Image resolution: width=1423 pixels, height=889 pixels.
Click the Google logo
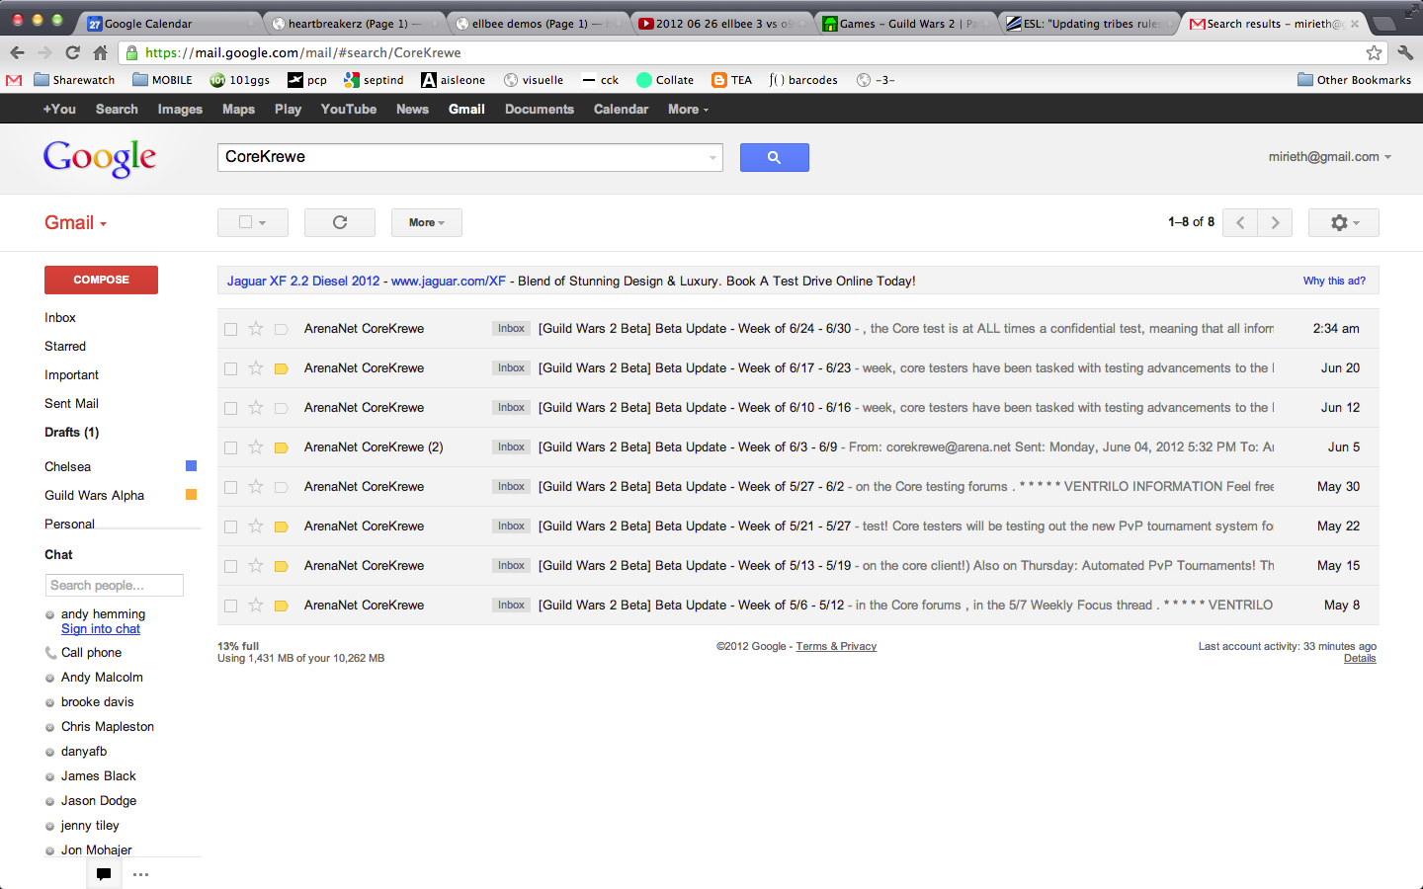100,157
